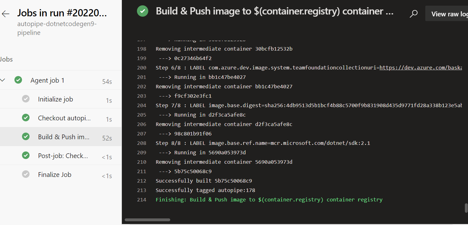Open the log search magnifier icon
This screenshot has width=468, height=225.
point(414,14)
